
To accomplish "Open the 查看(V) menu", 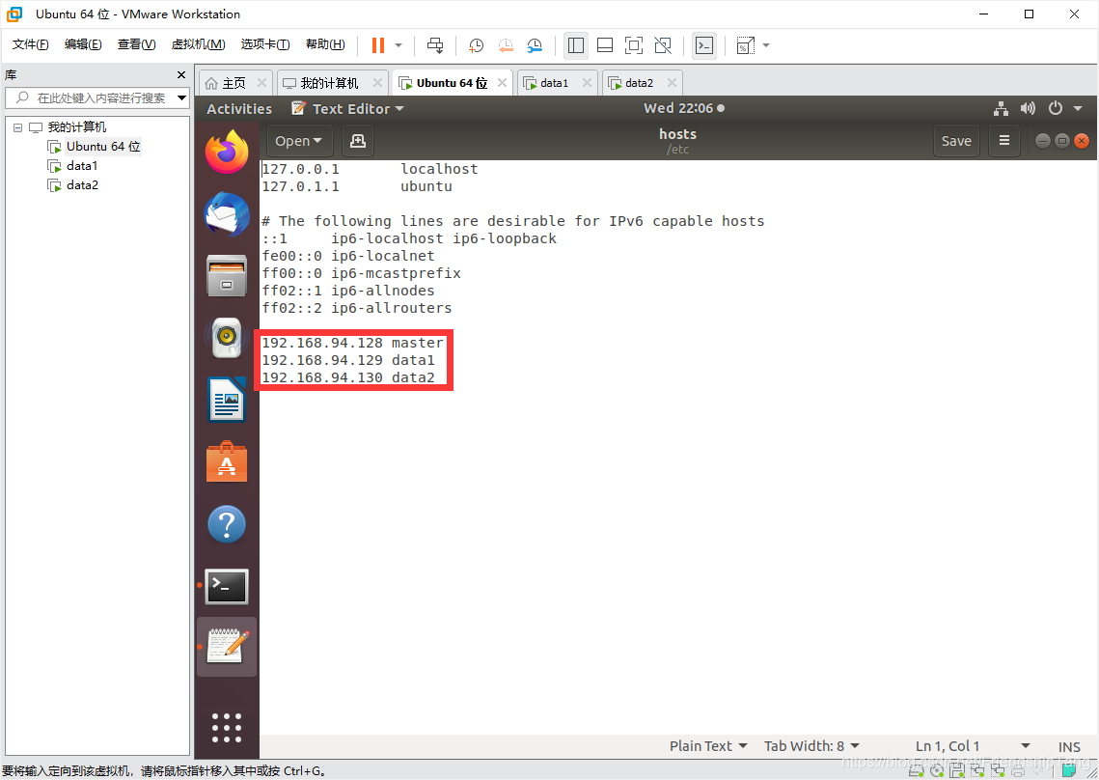I will [137, 44].
